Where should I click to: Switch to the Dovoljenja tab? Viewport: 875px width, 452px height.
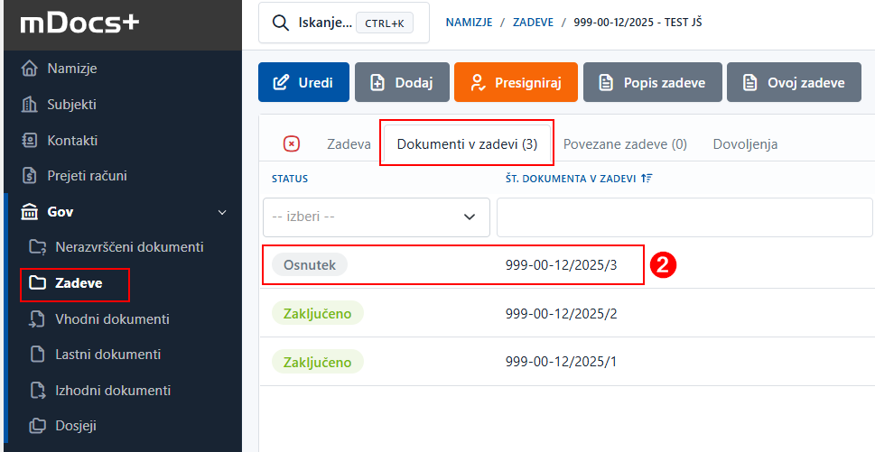[x=745, y=144]
